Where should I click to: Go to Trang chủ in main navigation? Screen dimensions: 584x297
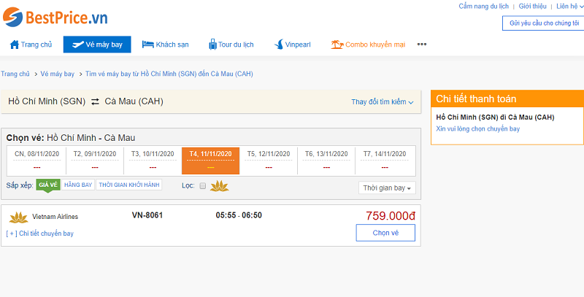click(31, 45)
